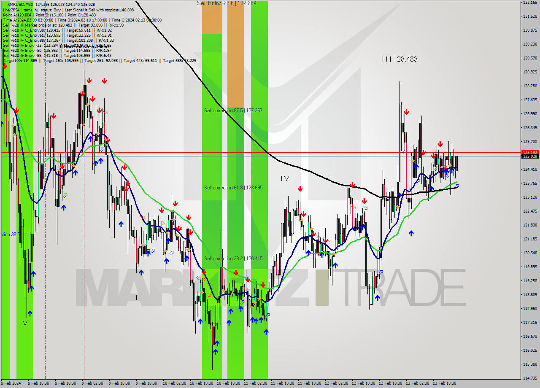Screen dimensions: 540x388
Task: Click the '8 Feb 2024' time axis label
Action: 11,383
